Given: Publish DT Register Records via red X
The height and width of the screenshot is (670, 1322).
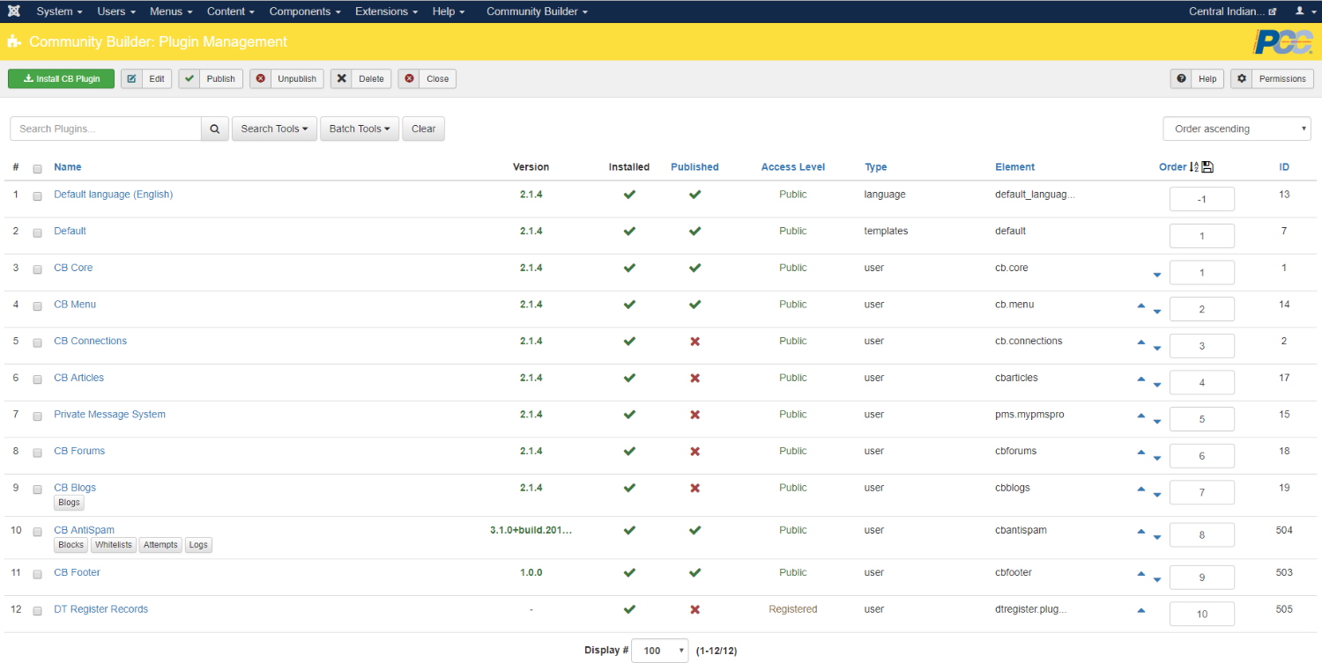Looking at the screenshot, I should point(694,609).
